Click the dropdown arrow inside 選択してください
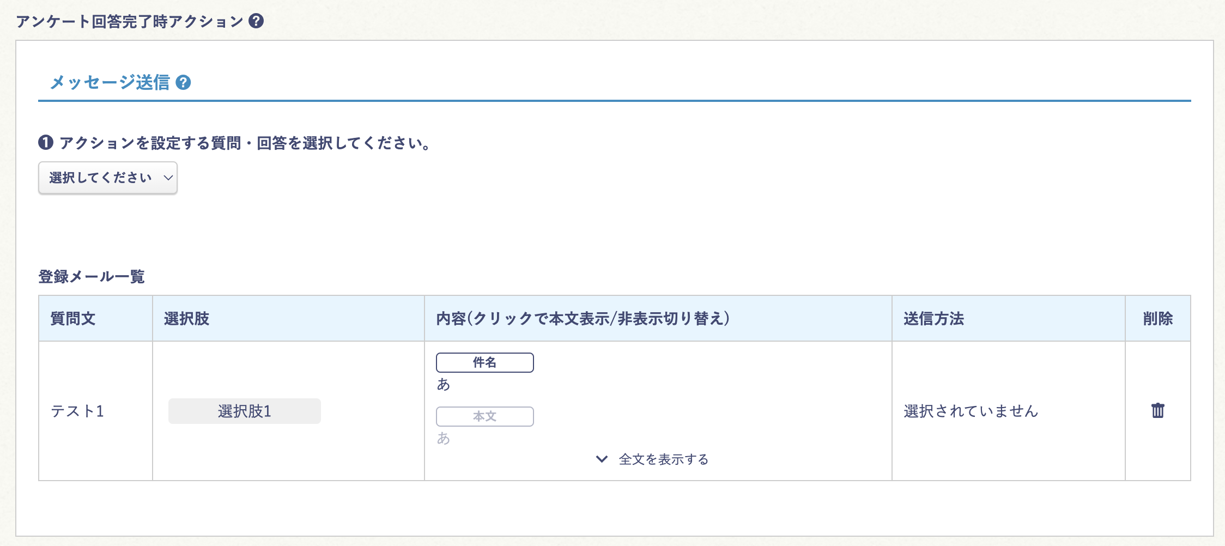 [x=167, y=177]
